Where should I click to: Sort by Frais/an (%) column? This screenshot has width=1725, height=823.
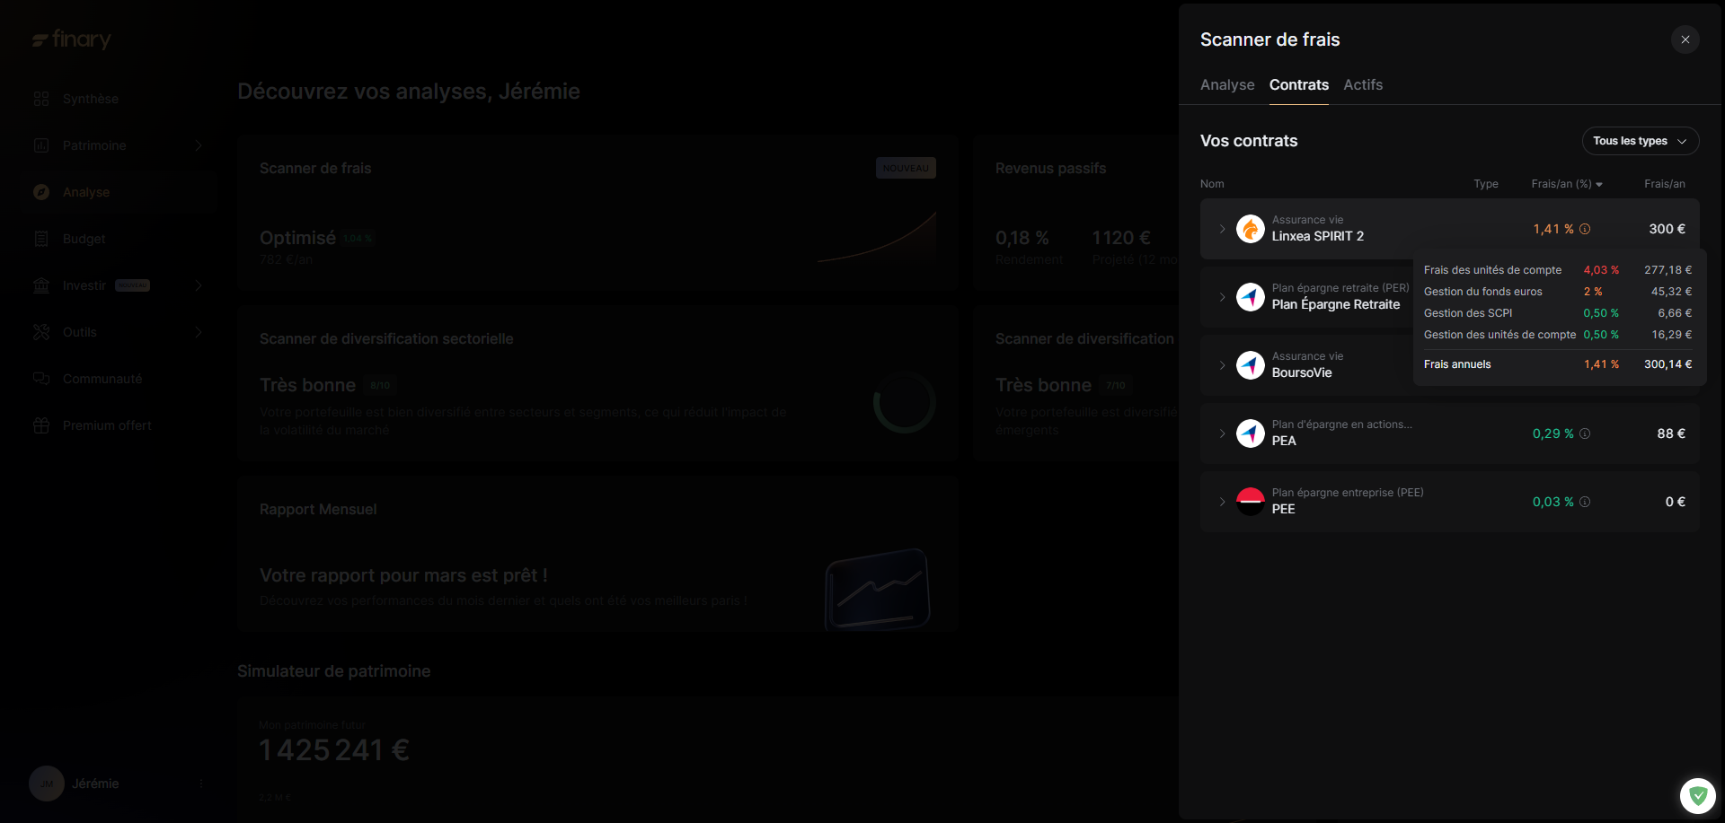1567,184
